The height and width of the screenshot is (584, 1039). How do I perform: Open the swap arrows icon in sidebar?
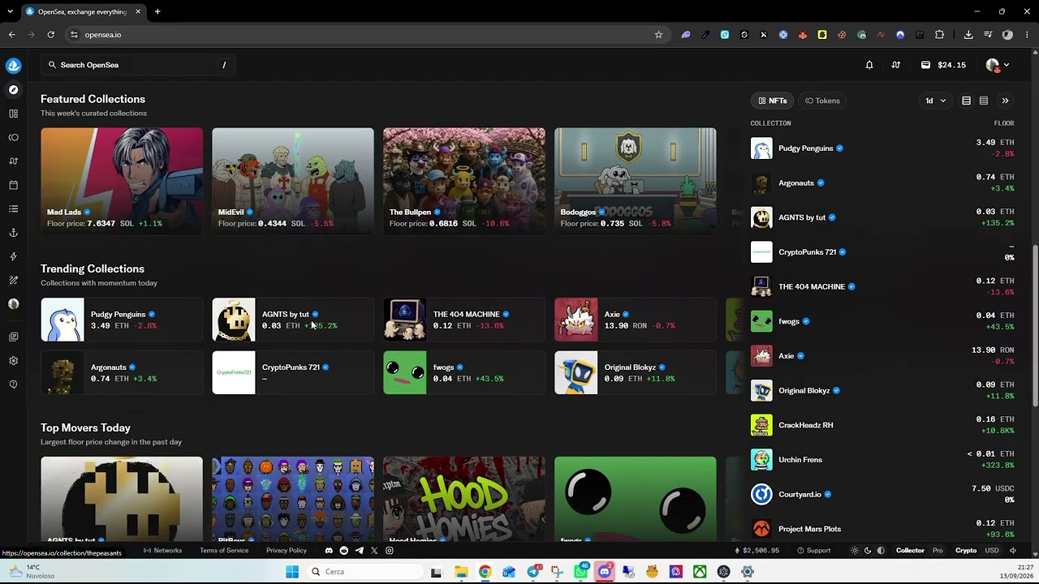point(13,161)
